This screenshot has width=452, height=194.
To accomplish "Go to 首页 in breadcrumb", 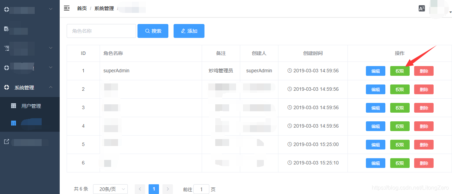I will click(82, 8).
